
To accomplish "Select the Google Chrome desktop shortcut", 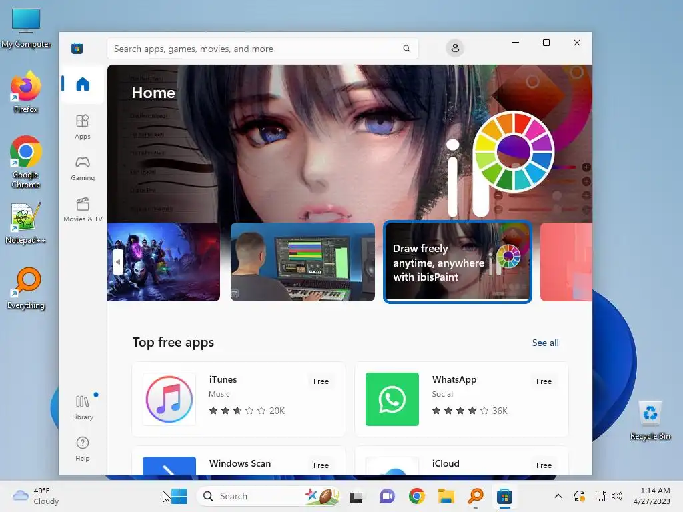I will click(x=26, y=163).
